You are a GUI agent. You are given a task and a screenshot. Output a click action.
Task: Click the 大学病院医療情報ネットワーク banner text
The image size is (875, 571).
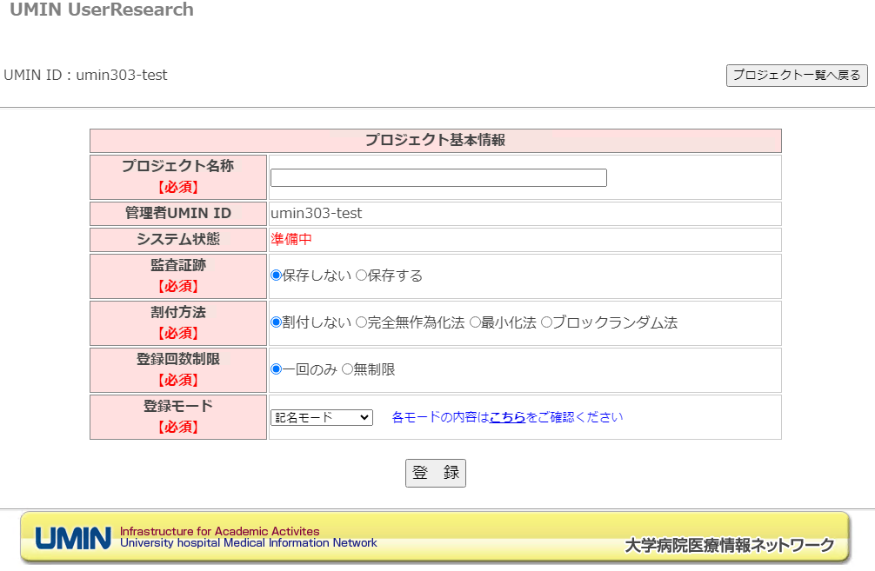(729, 546)
